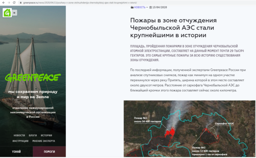
Task: Click the 'Пожар №2' map label
Action: coord(209,151)
